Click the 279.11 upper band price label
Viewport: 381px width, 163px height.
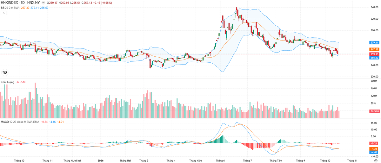click(375, 42)
